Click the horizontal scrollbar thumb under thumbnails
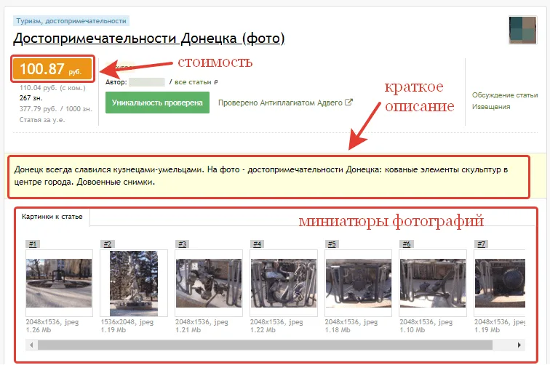The height and width of the screenshot is (365, 550). coord(265,345)
